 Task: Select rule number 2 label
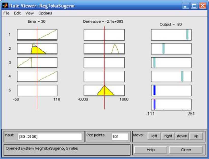pos(10,49)
